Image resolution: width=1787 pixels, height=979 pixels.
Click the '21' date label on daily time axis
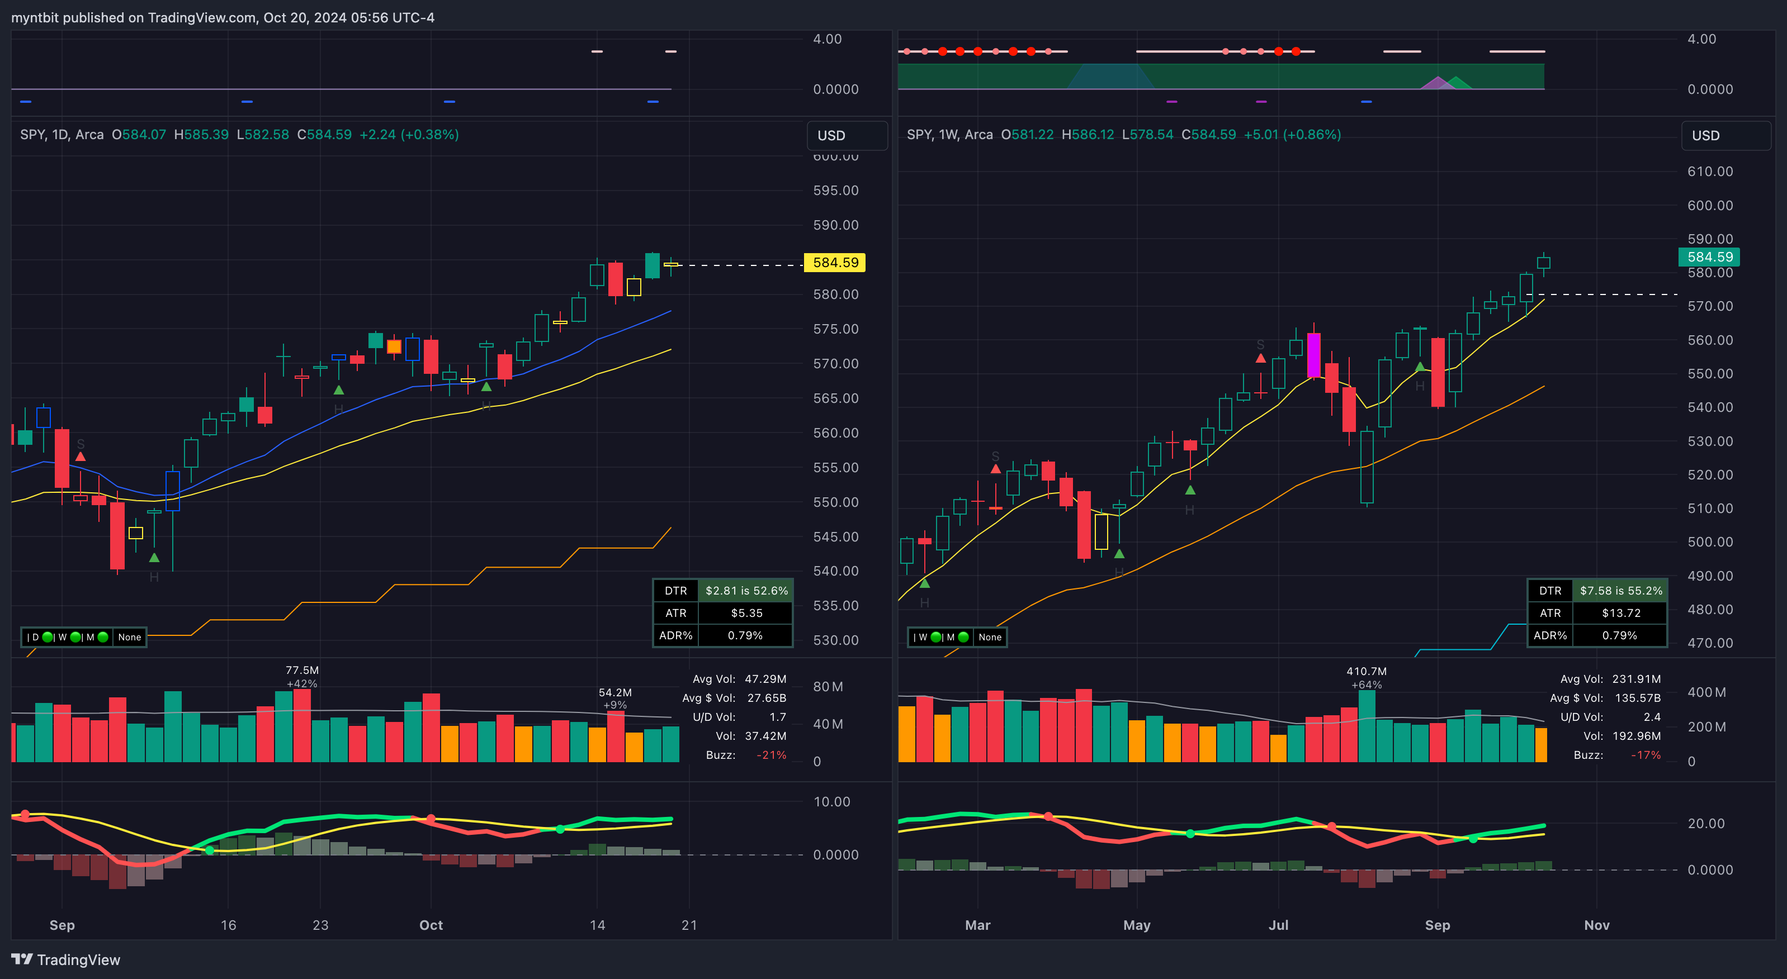[689, 925]
